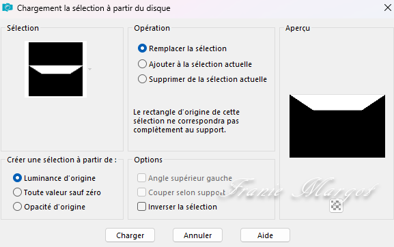Viewport: 394px width, 247px height.
Task: Tick the Couper selon support checkbox
Action: (x=181, y=192)
